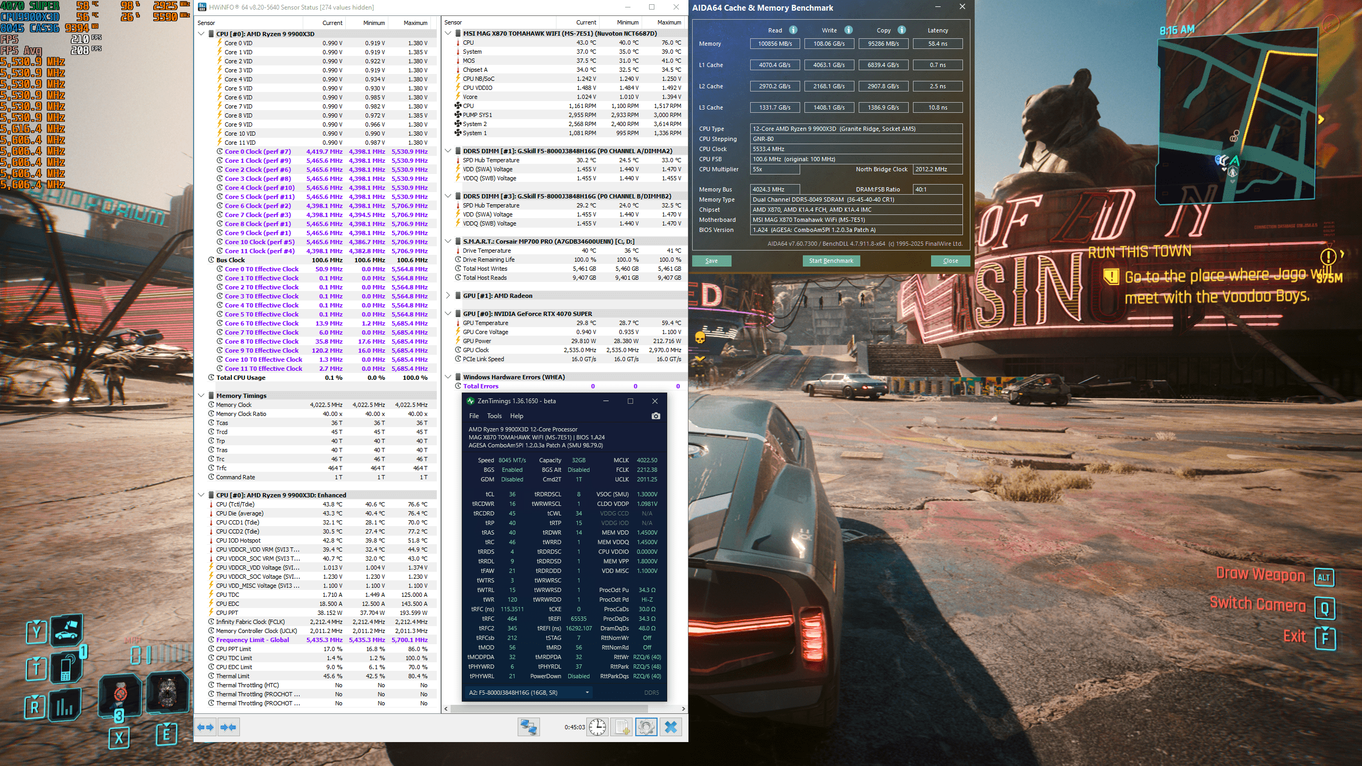Screen dimensions: 1362x766
Task: Click the Start Benchmark button in AIDA64
Action: point(831,261)
